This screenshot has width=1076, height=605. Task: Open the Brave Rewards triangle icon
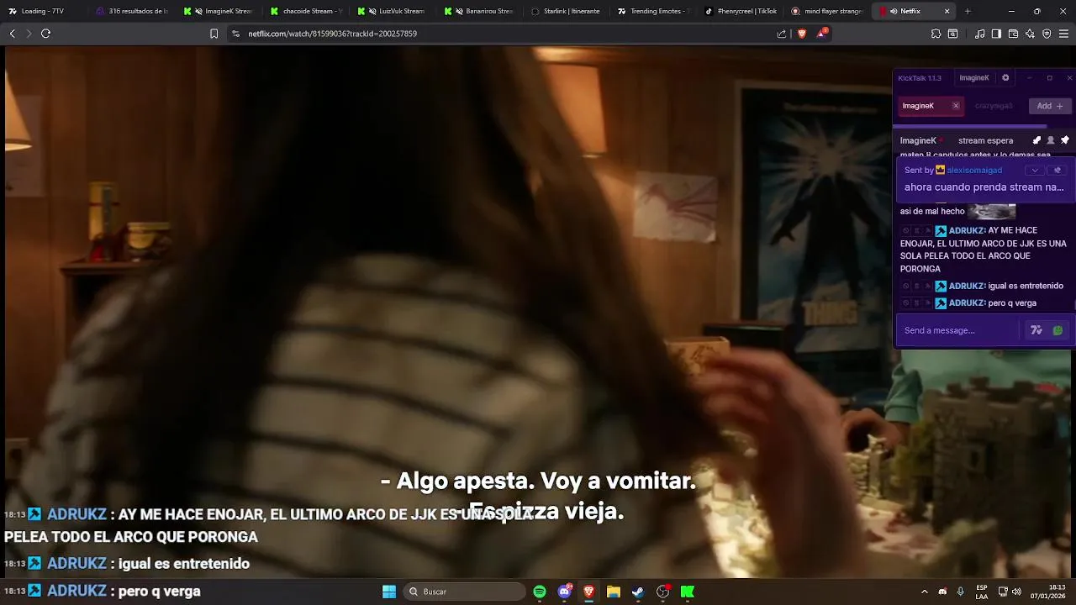822,34
